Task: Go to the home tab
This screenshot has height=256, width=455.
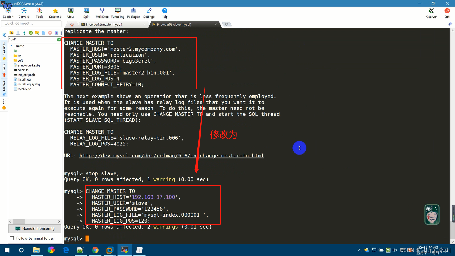Action: [x=72, y=25]
